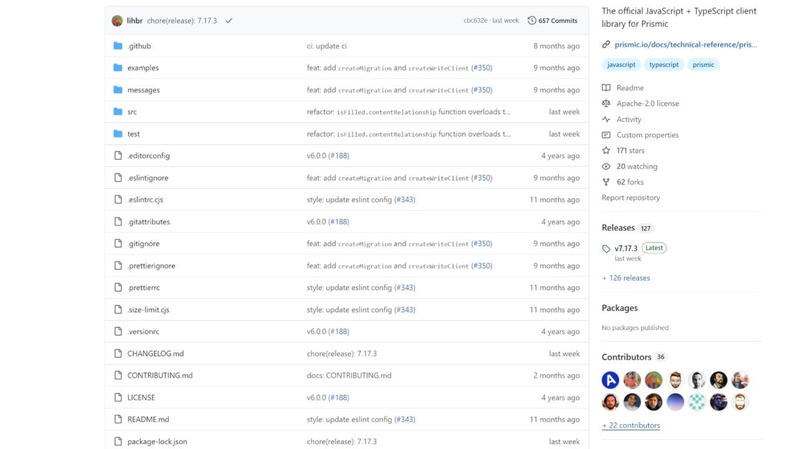Click the eye icon beside 20 watching
The width and height of the screenshot is (798, 449).
(x=606, y=167)
